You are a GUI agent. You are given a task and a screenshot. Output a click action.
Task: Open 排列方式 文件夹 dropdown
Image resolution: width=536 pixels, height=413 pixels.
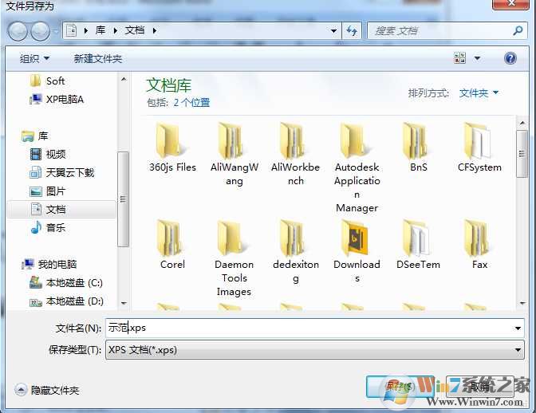[x=479, y=92]
